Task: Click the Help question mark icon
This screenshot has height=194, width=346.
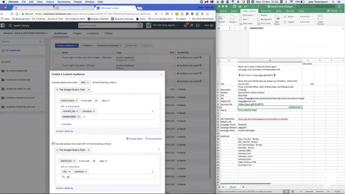Action: 212,25
